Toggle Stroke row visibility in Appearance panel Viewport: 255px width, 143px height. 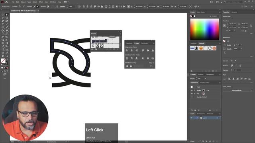[x=192, y=90]
